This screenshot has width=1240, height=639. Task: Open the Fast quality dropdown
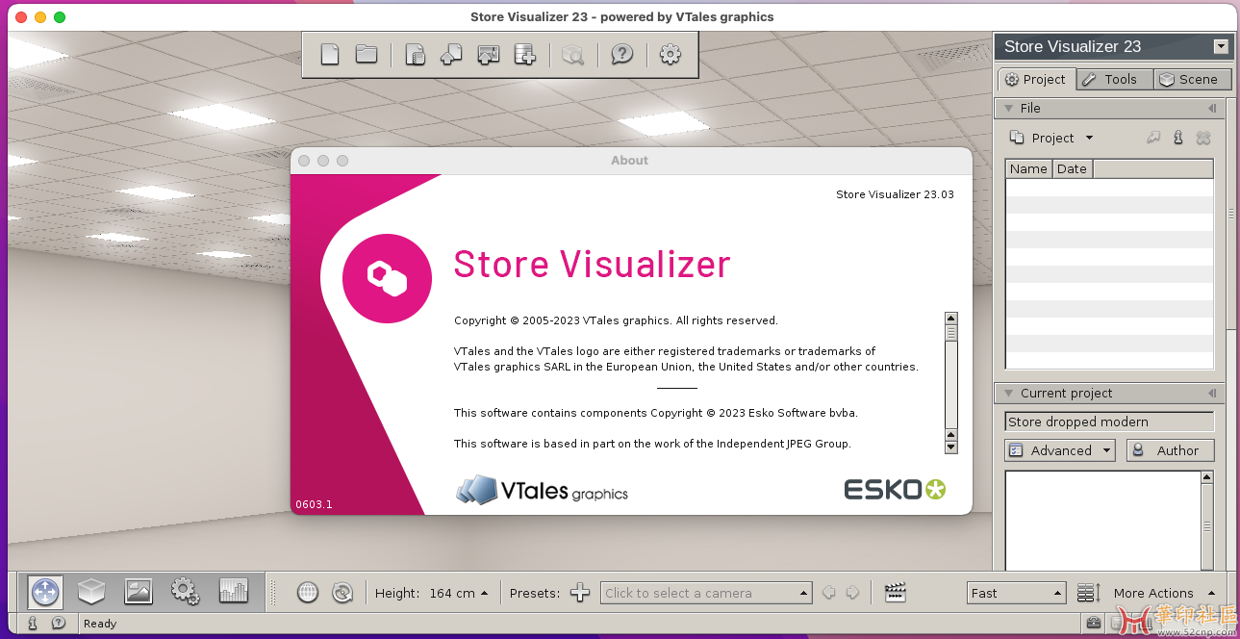(x=1016, y=593)
